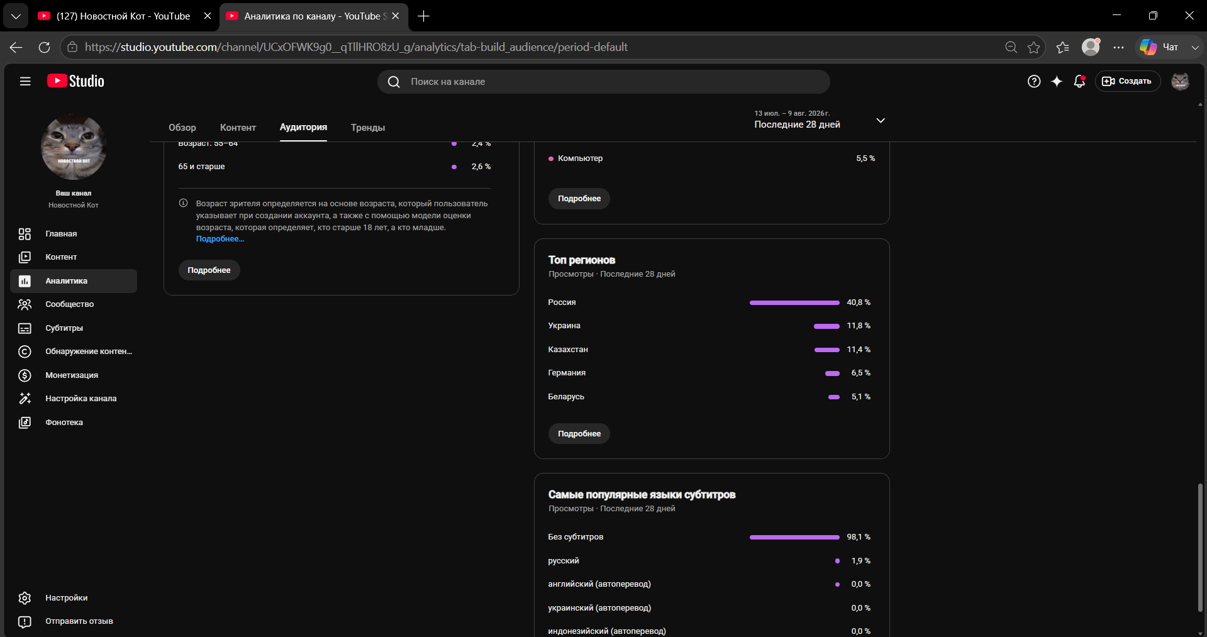This screenshot has width=1207, height=637.
Task: Click the channel cat profile picture
Action: 74,148
